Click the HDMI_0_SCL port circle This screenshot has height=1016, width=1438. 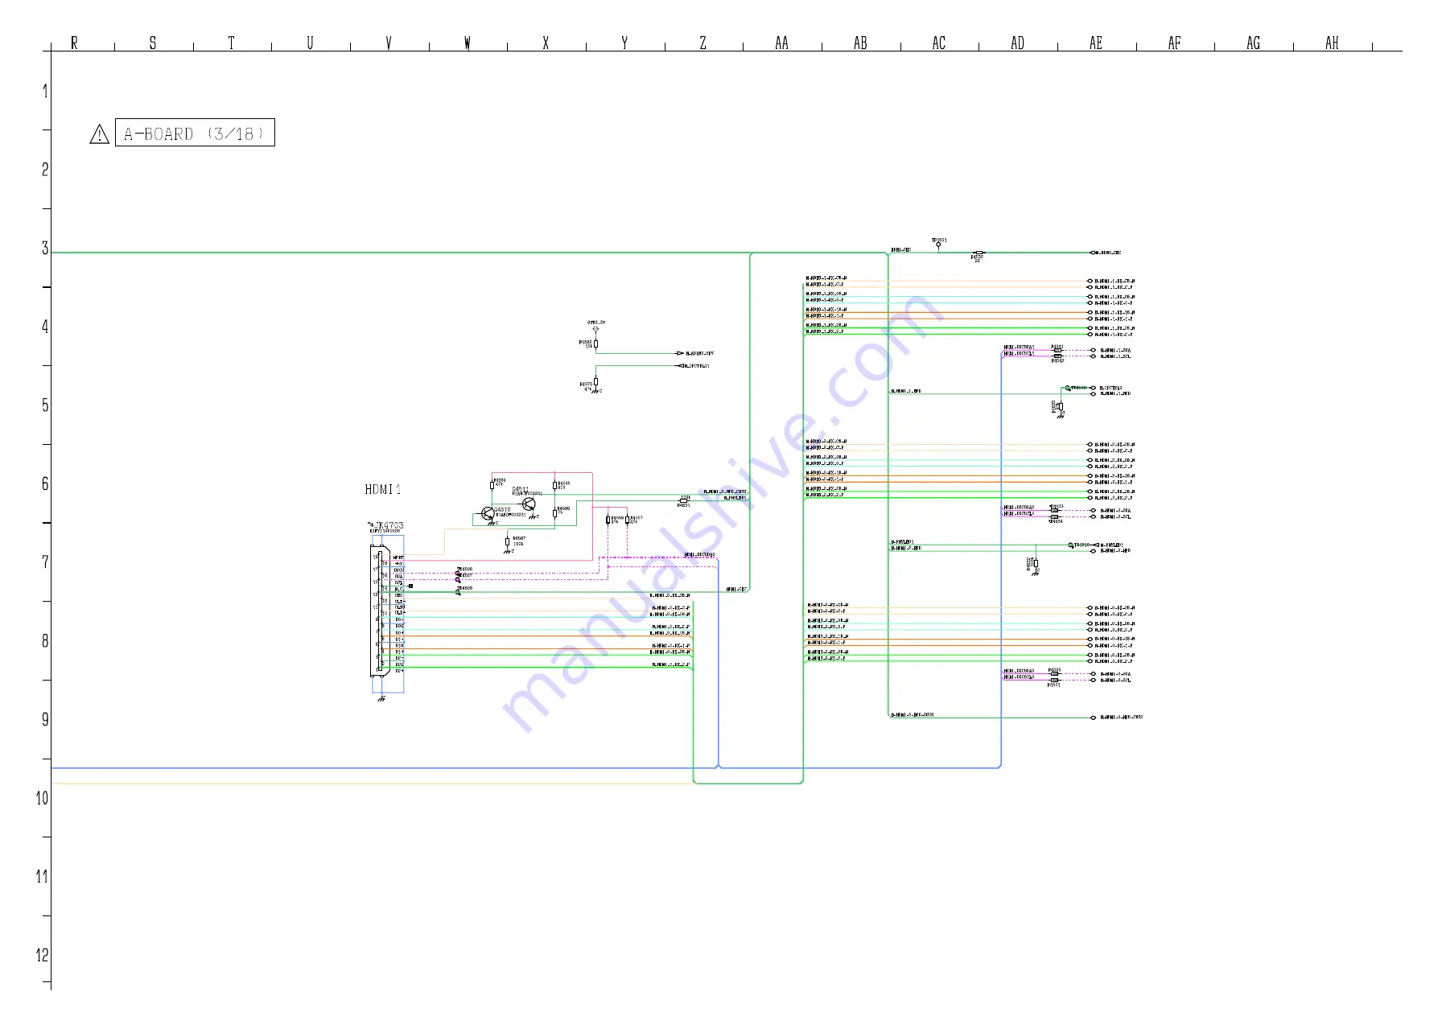1093,681
